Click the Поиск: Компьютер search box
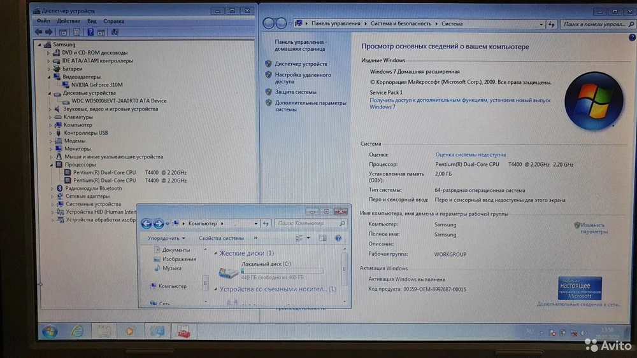 point(311,223)
